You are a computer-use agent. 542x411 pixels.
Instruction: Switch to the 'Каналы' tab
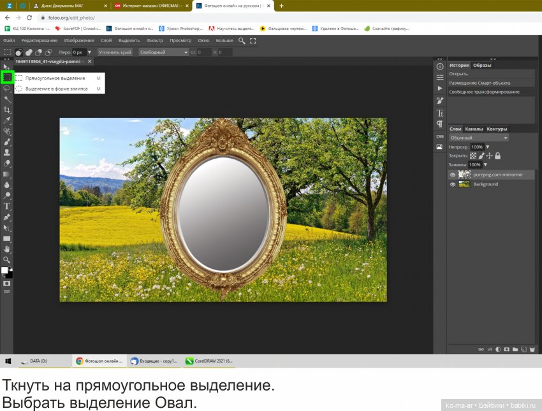pos(474,129)
